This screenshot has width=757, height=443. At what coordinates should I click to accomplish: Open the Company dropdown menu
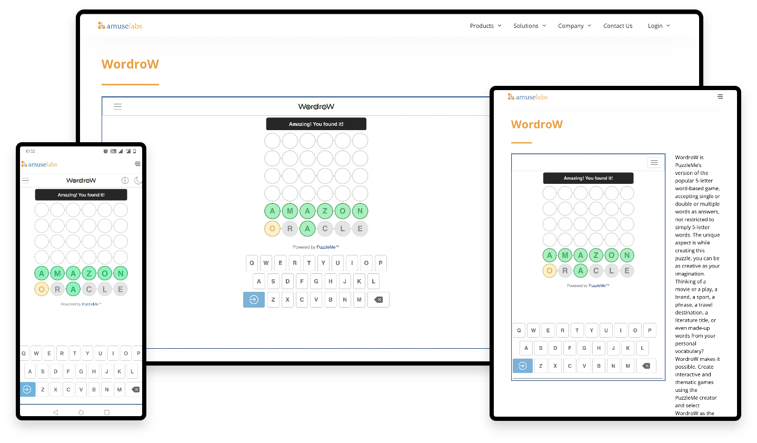click(x=574, y=26)
